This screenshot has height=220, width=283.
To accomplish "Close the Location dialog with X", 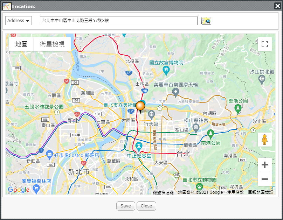I will click(278, 6).
